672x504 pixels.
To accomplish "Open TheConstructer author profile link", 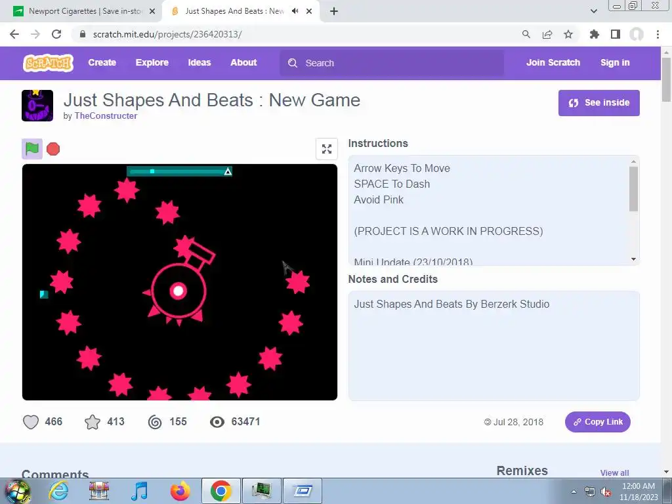I will (106, 115).
